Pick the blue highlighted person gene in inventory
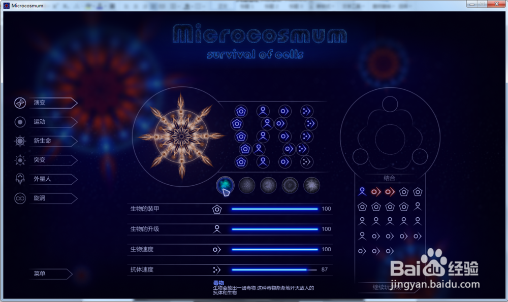508x302 pixels. click(362, 192)
